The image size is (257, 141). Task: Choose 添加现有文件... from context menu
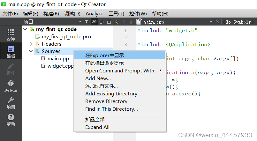(119, 86)
